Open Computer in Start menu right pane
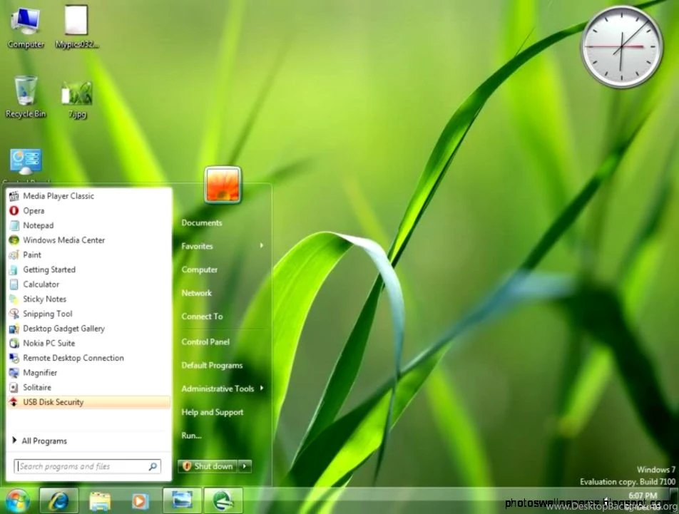This screenshot has width=679, height=514. (x=200, y=269)
